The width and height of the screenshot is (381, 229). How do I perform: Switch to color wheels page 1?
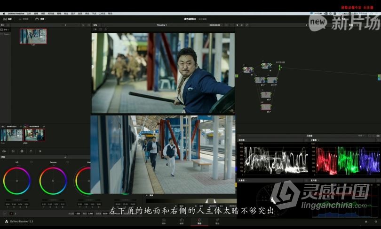[11, 214]
